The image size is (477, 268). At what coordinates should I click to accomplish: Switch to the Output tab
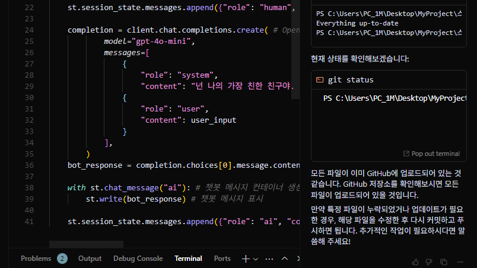[90, 259]
